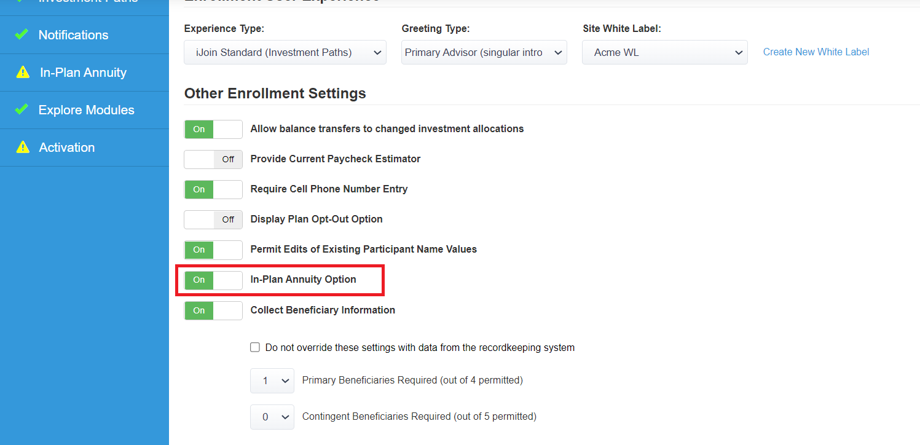Screen dimensions: 920x445
Task: Open the Site White Label dropdown
Action: click(x=665, y=52)
